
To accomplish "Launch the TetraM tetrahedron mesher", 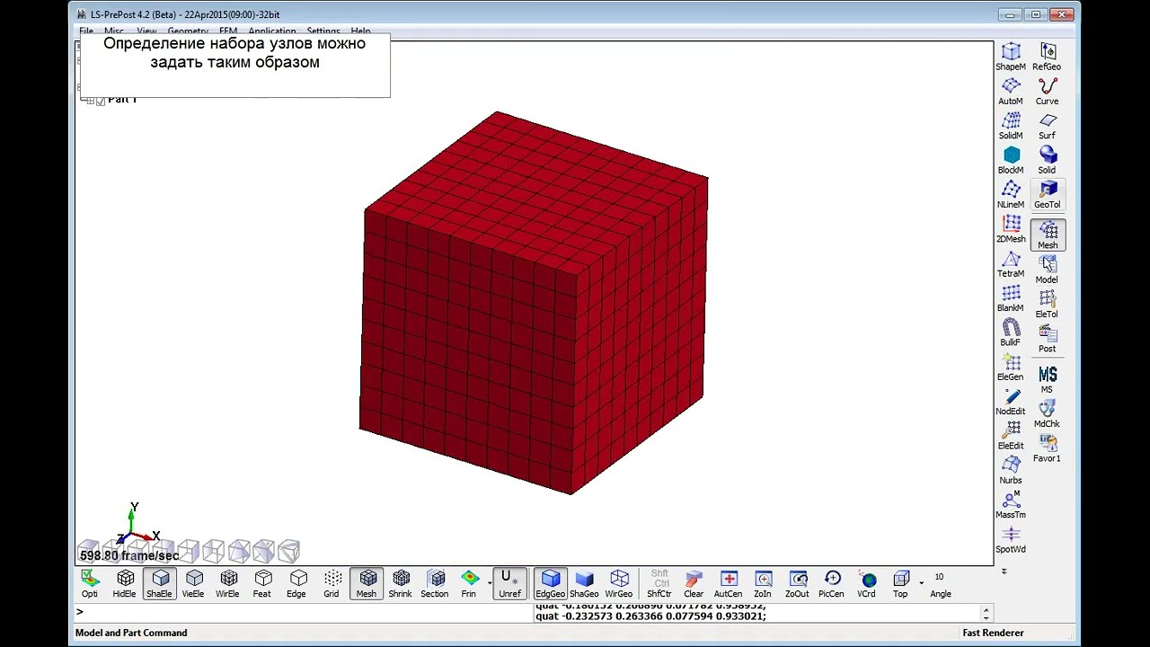I will pyautogui.click(x=1011, y=263).
